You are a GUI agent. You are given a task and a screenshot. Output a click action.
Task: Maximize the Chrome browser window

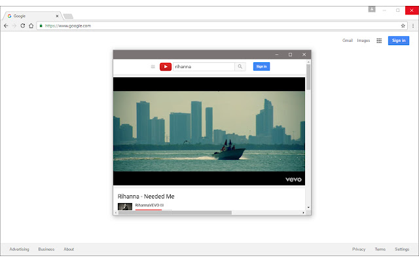point(397,10)
